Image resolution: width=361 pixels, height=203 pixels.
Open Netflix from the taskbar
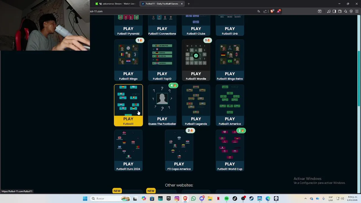coord(218,198)
